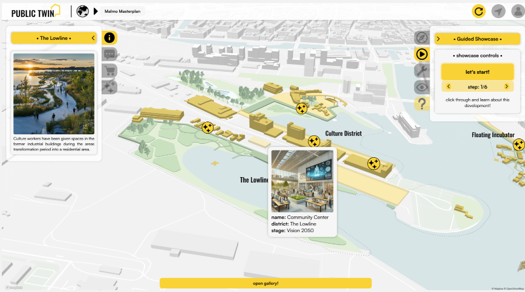Open the shopping cart icon
This screenshot has height=292, width=525.
(109, 71)
